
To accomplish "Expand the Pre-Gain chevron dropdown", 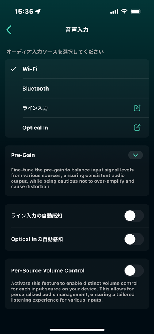I will pos(136,155).
